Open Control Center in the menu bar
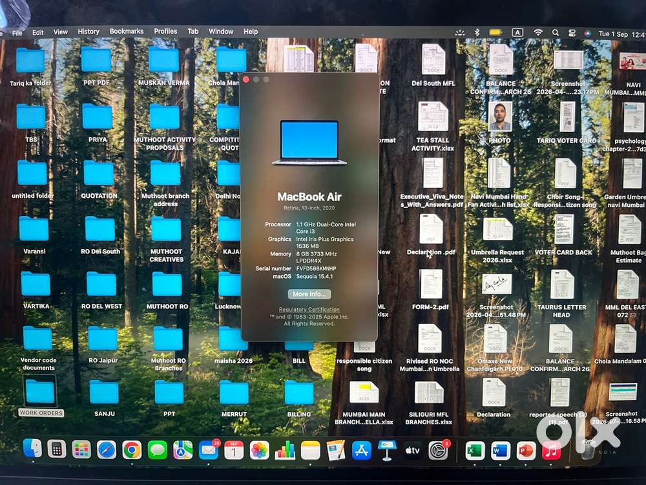Screen dimensions: 646x485 572,33
